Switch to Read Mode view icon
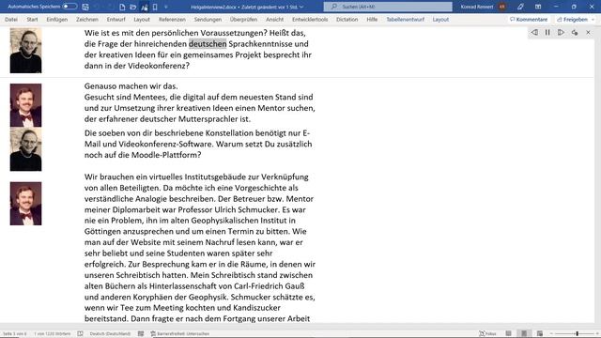This screenshot has width=601, height=338. click(x=508, y=334)
